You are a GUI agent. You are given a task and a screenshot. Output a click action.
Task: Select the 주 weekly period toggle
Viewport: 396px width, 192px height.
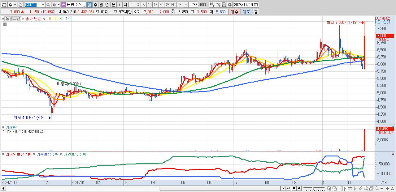coord(95,5)
